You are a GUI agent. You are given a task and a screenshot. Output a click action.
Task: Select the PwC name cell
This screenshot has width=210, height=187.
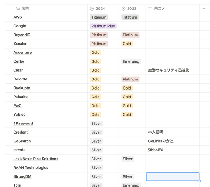[46, 106]
